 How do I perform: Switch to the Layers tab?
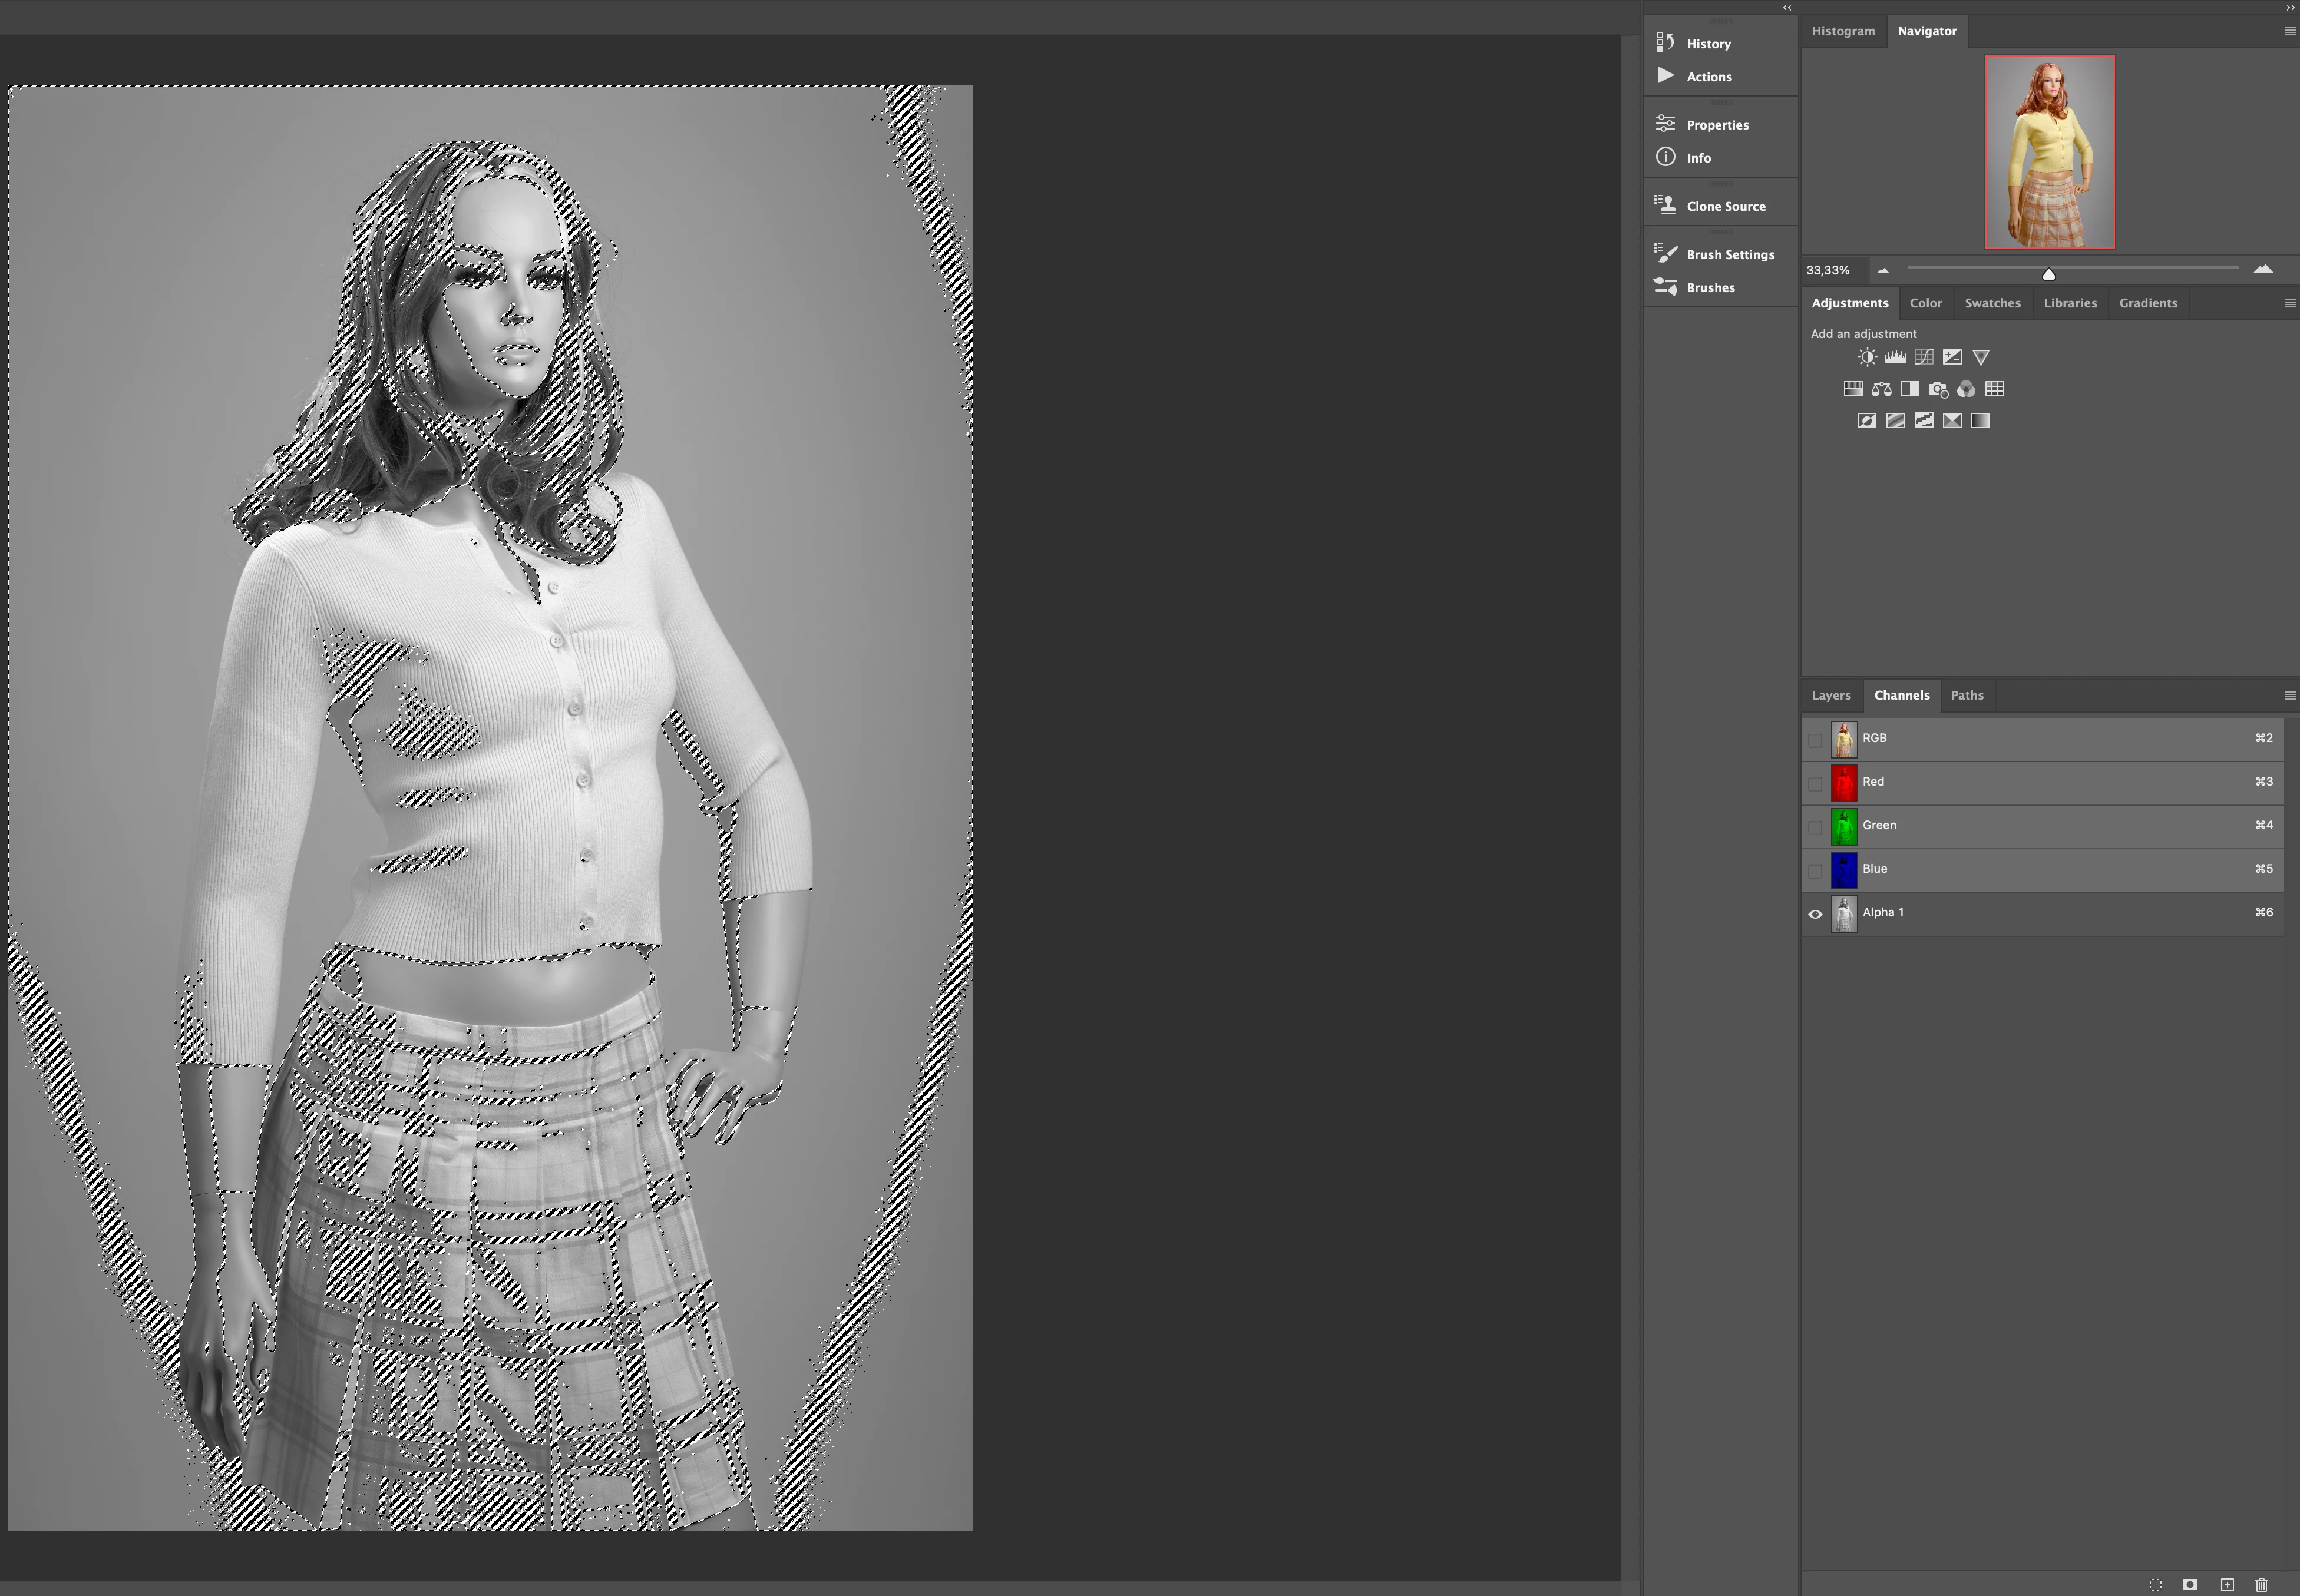pos(1831,696)
